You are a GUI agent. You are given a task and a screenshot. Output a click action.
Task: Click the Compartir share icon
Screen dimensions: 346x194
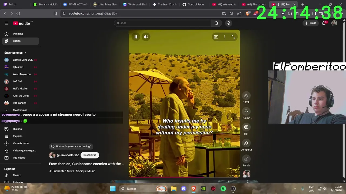[x=246, y=143]
